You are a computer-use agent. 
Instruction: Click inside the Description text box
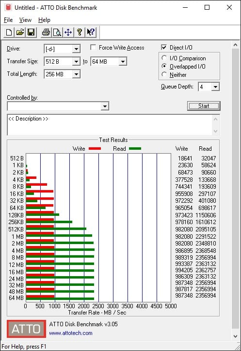click(x=110, y=124)
